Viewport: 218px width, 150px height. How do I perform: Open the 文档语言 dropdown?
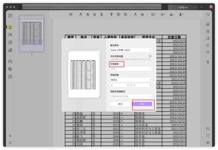(131, 69)
